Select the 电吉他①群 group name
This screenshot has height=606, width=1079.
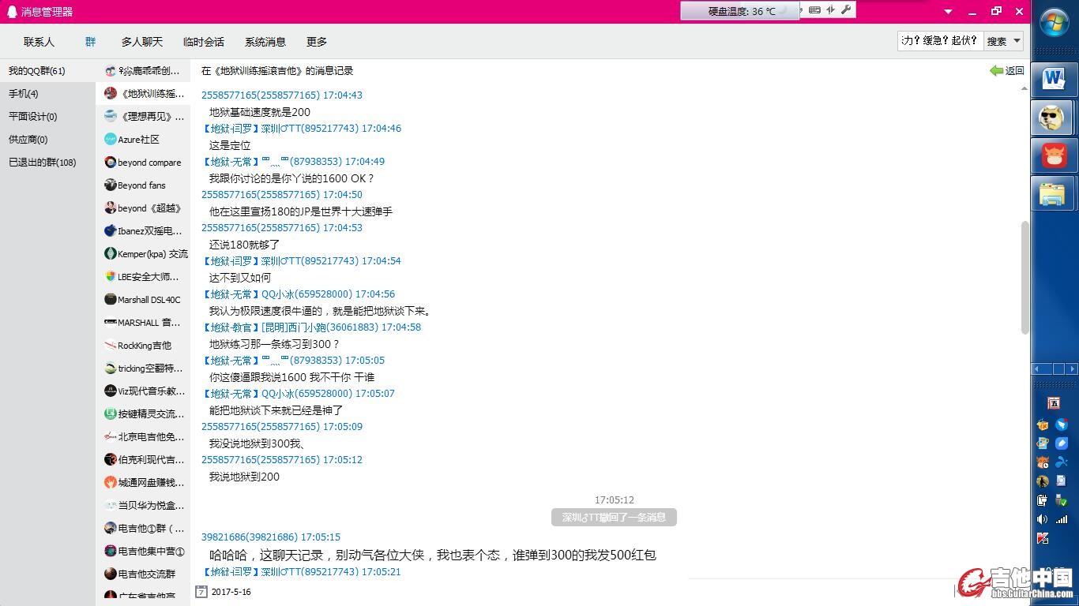[151, 528]
